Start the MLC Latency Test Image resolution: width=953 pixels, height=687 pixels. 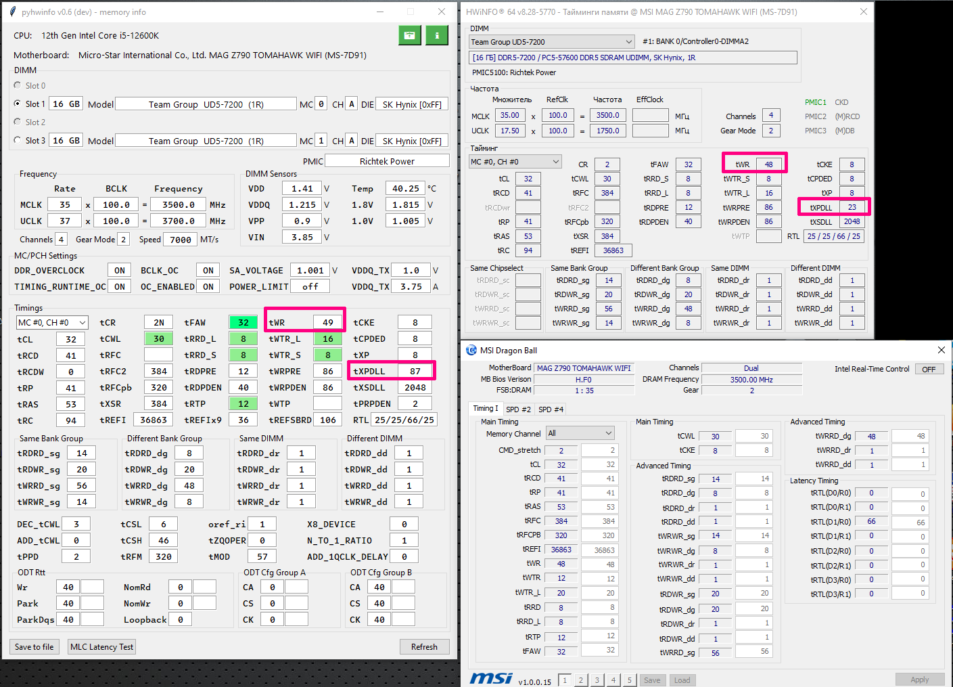(102, 647)
